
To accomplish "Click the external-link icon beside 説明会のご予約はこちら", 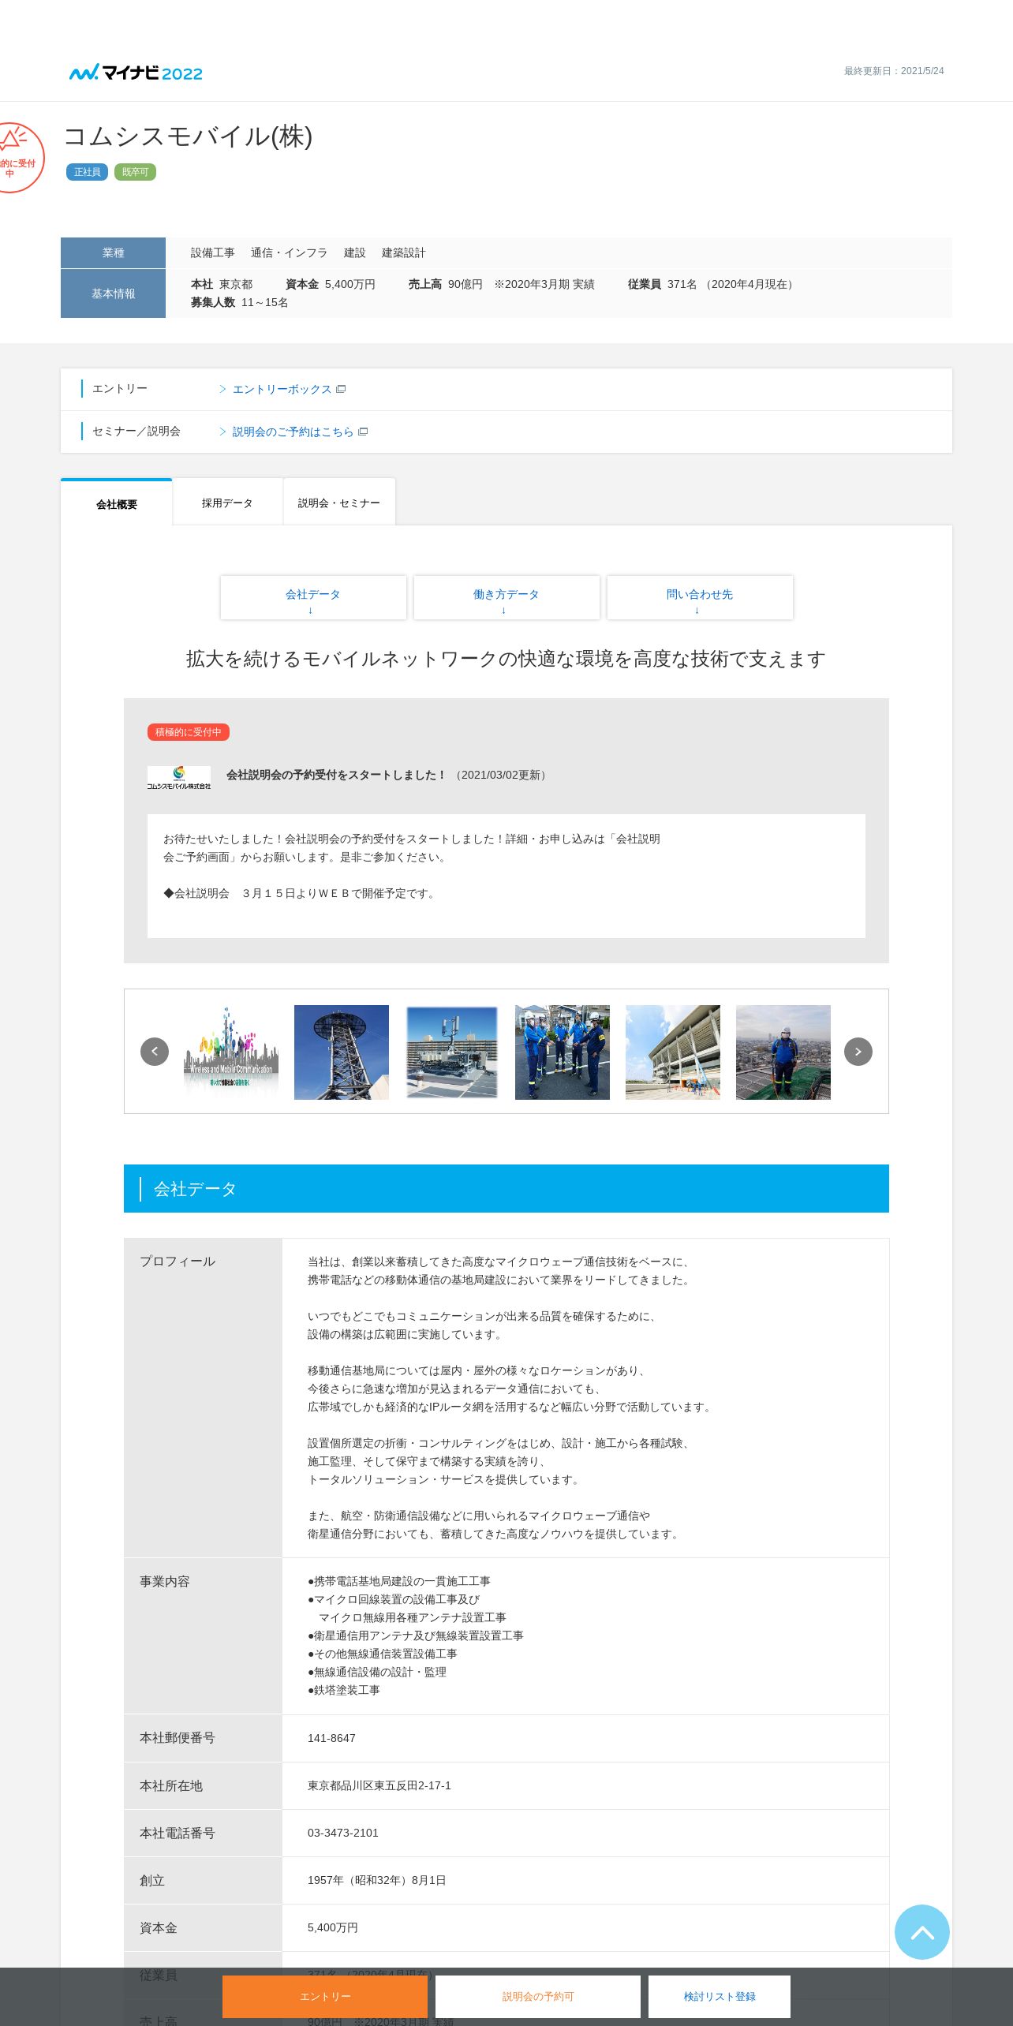I will point(363,432).
